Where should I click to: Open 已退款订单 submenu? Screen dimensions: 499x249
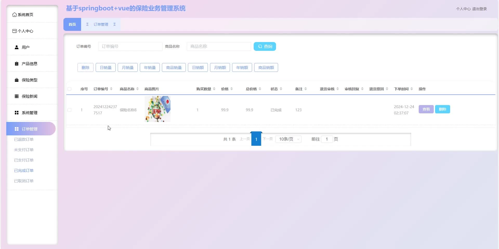[24, 140]
